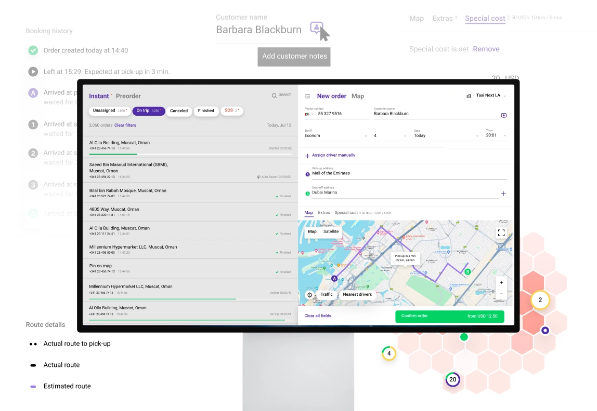Screen dimensions: 597x411
Task: Toggle the SOS filter chip
Action: pyautogui.click(x=232, y=111)
